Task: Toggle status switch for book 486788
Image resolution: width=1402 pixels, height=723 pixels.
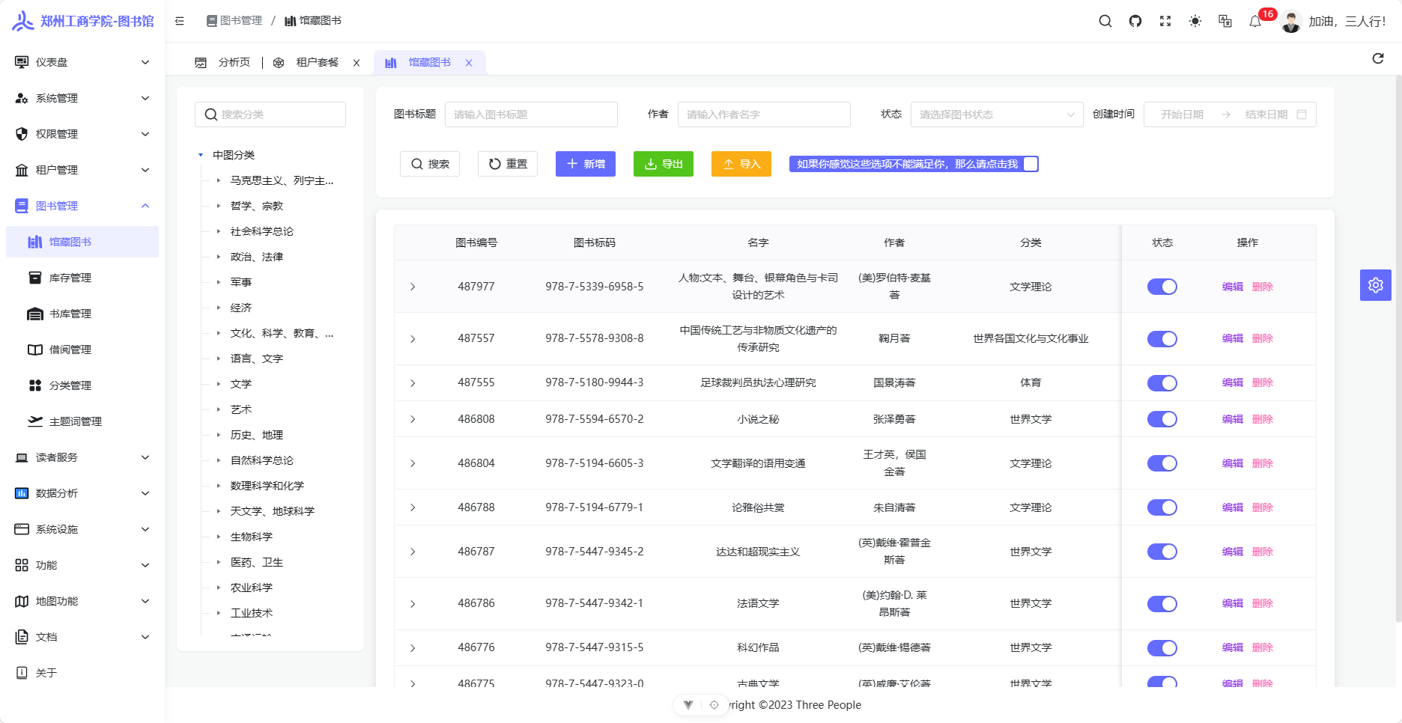Action: 1162,507
